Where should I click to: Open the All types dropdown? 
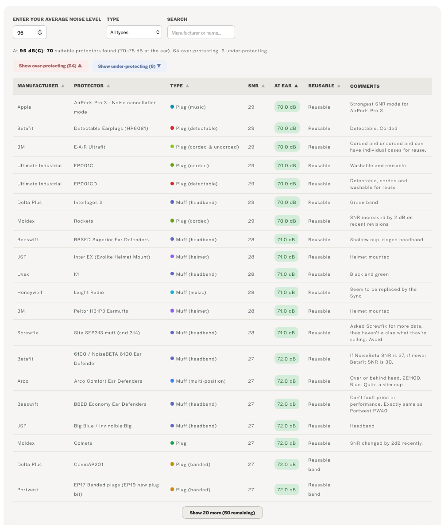point(135,32)
